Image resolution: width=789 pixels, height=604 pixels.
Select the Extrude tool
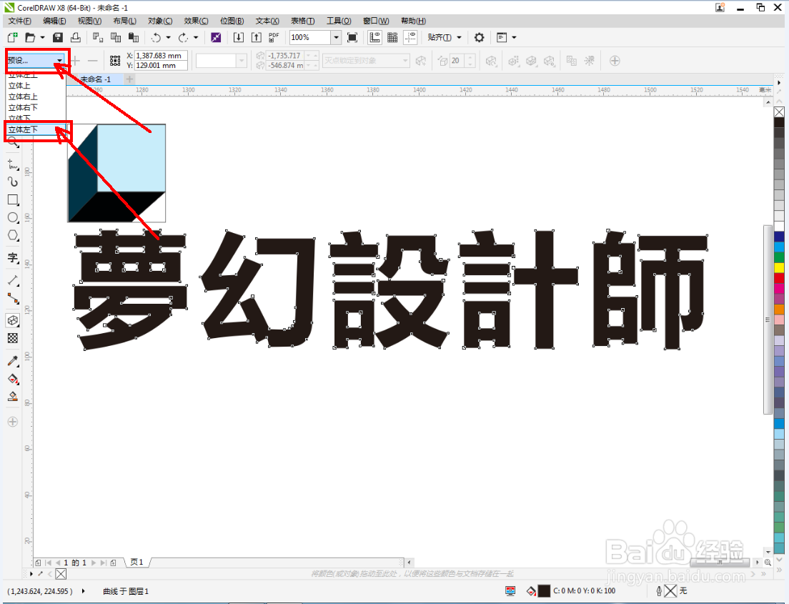[13, 321]
